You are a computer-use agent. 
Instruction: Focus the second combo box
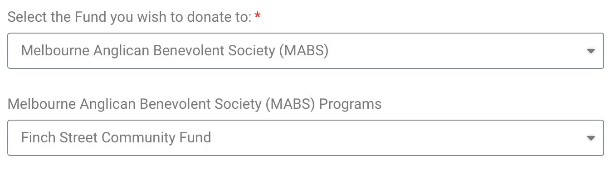tap(305, 138)
